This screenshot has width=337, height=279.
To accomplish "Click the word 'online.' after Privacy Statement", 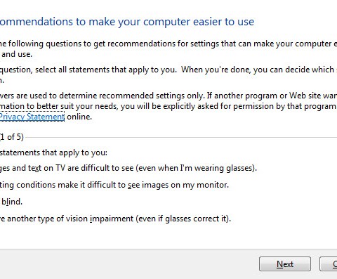I will [x=79, y=117].
